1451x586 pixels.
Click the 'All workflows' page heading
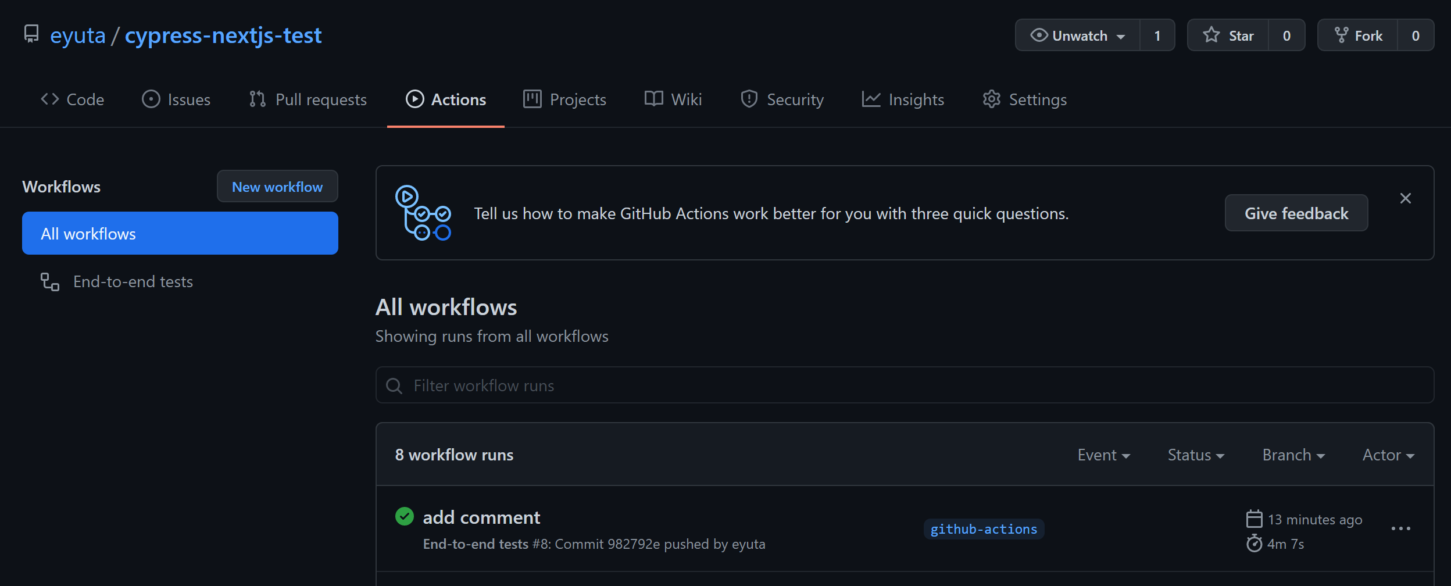(x=446, y=307)
